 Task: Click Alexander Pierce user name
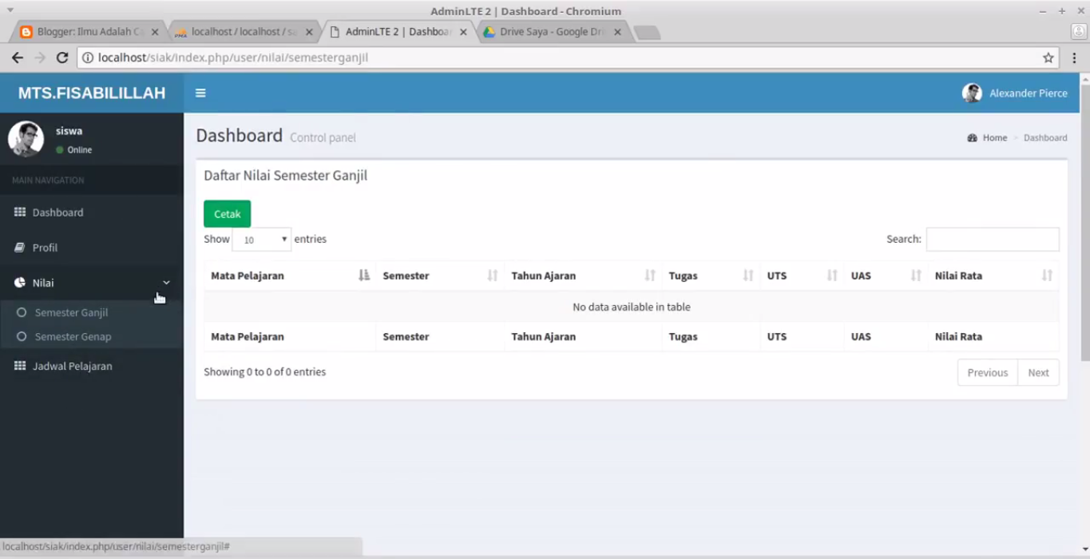(1029, 93)
